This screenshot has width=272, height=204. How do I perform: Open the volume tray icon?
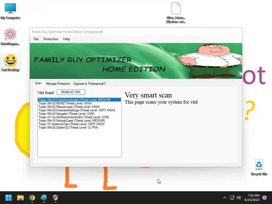[239, 198]
